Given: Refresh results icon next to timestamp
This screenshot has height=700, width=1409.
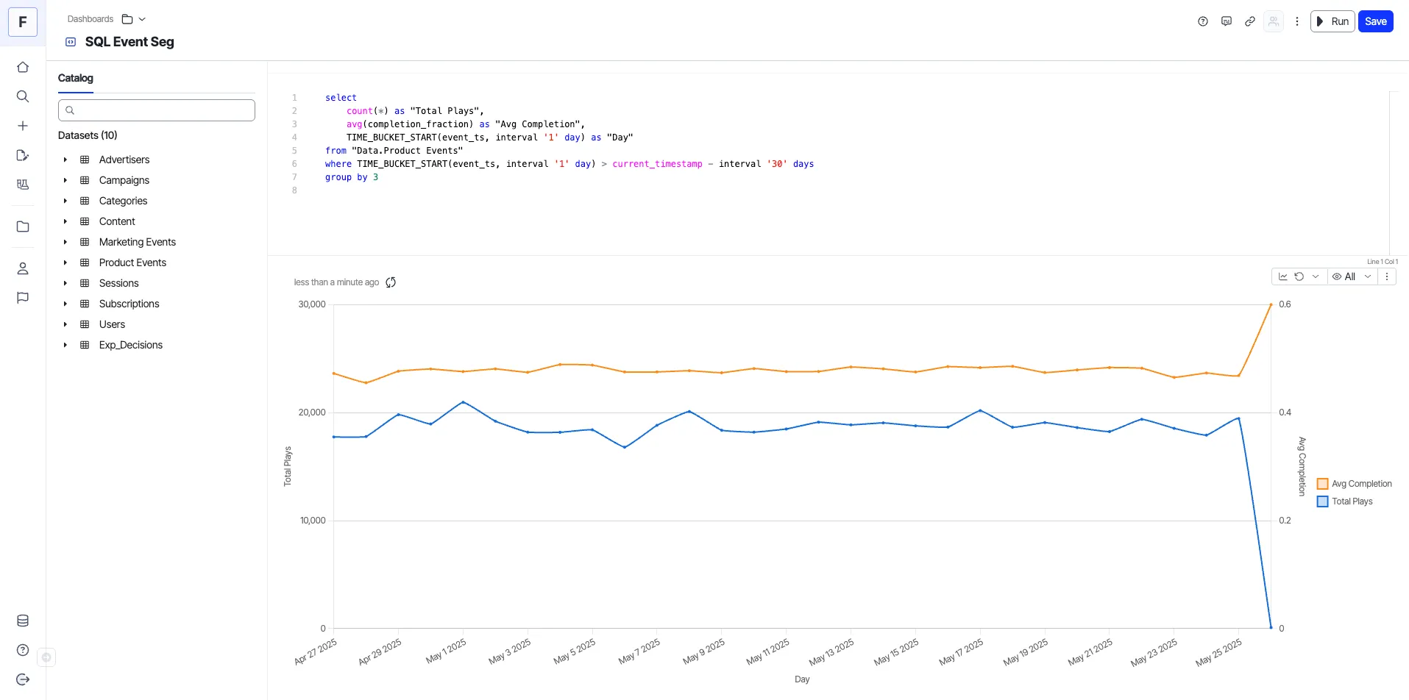Looking at the screenshot, I should tap(391, 282).
